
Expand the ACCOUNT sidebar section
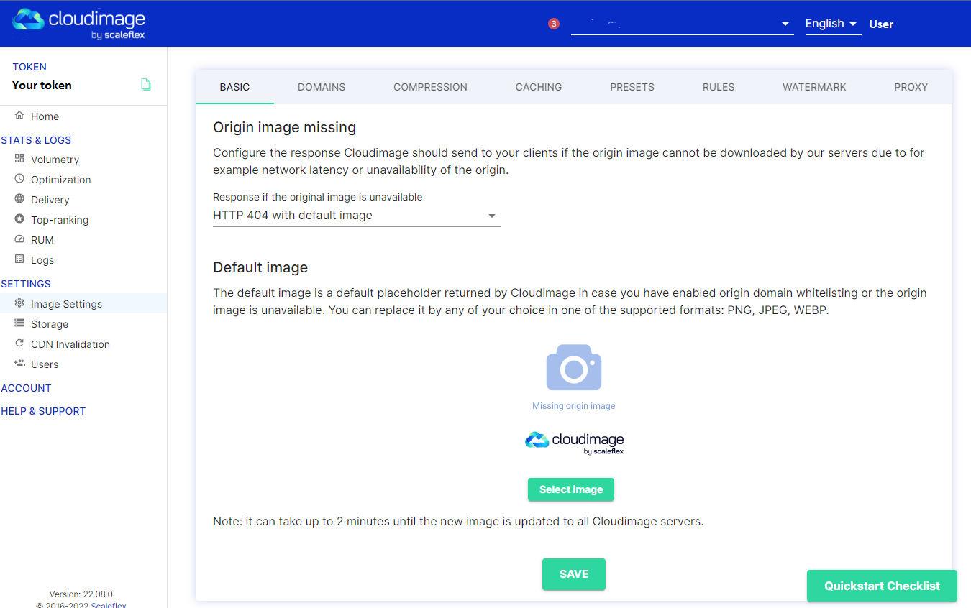click(27, 388)
